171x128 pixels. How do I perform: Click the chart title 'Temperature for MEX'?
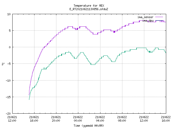(x=89, y=6)
